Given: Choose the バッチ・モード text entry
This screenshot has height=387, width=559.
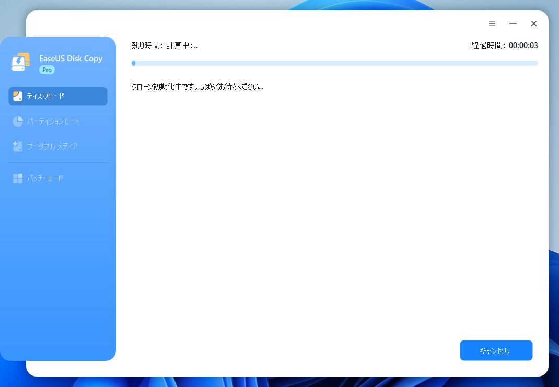Looking at the screenshot, I should pyautogui.click(x=45, y=178).
